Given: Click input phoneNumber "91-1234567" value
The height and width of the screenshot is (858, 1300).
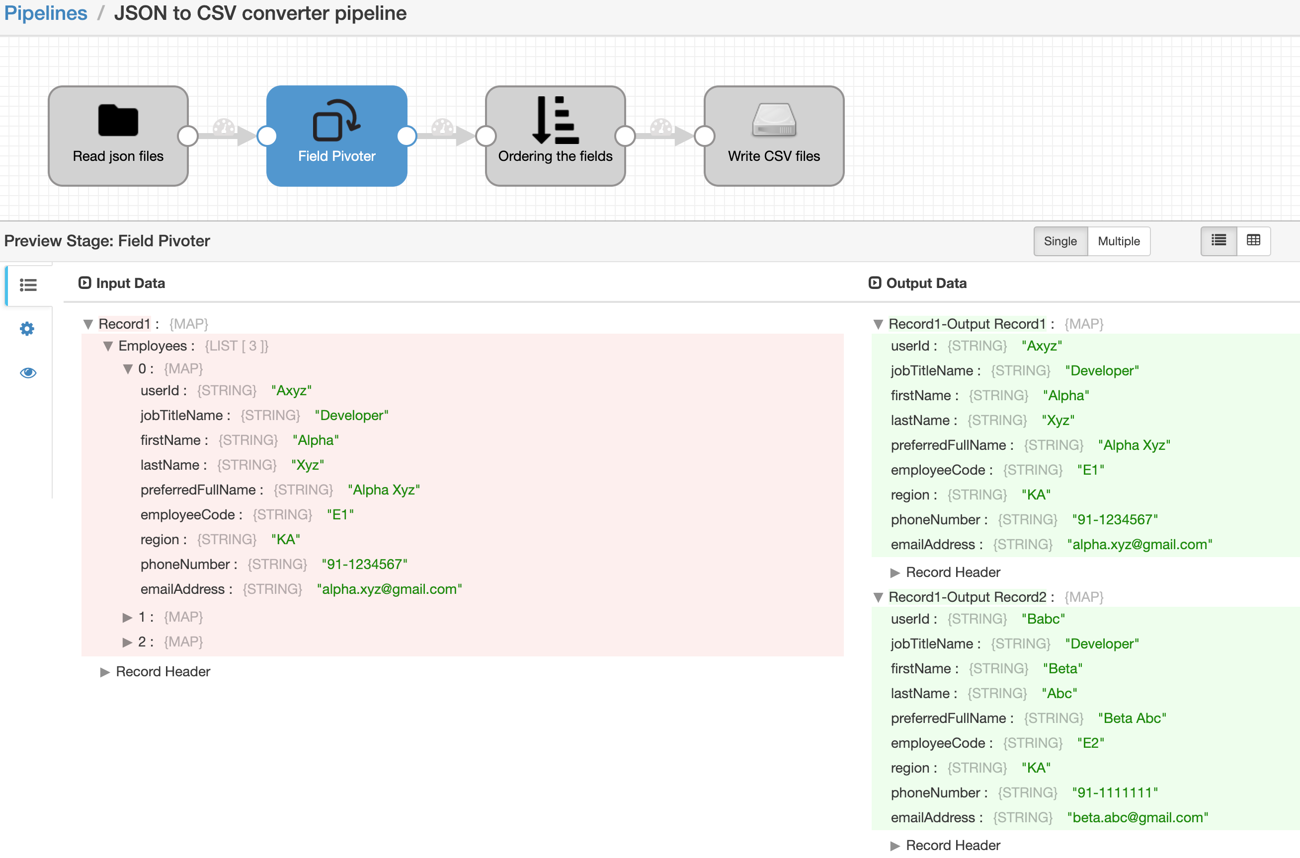Looking at the screenshot, I should tap(364, 564).
